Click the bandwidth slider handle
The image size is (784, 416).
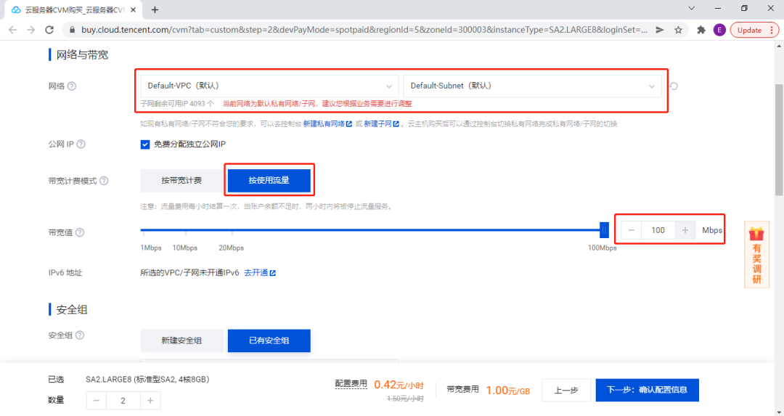click(604, 230)
